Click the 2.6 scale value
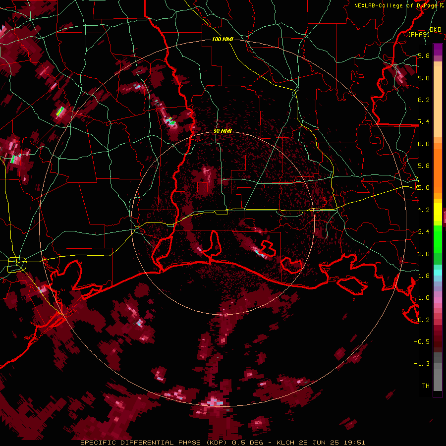The height and width of the screenshot is (446, 446). point(424,254)
